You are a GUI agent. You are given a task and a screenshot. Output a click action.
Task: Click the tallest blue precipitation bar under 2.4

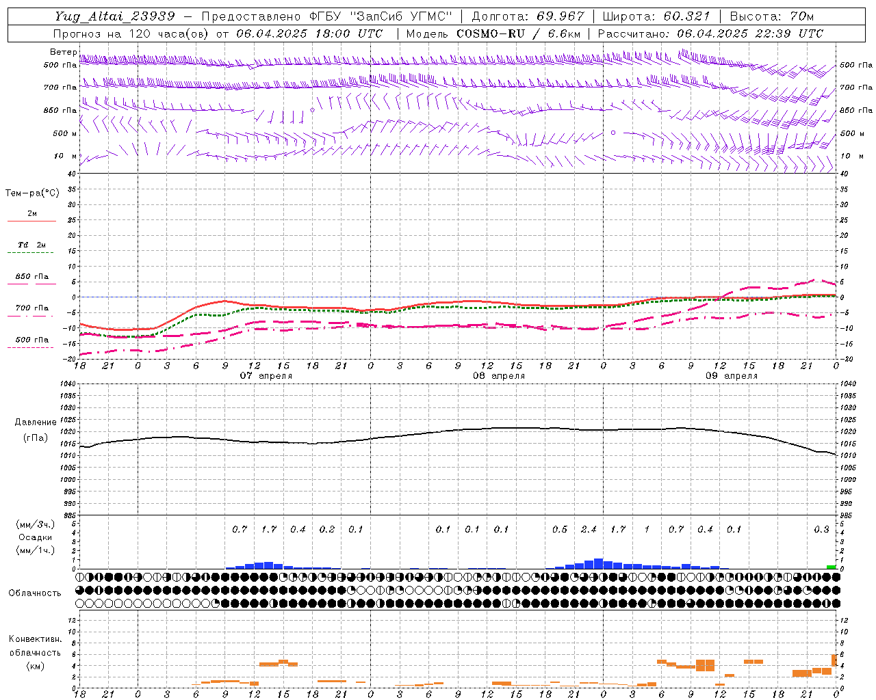pyautogui.click(x=598, y=563)
